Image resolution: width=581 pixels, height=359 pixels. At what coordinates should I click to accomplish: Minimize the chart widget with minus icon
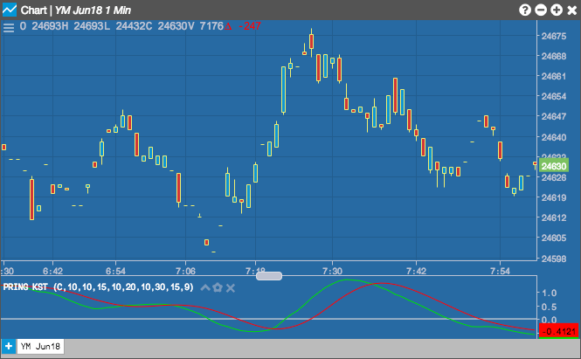coord(541,10)
